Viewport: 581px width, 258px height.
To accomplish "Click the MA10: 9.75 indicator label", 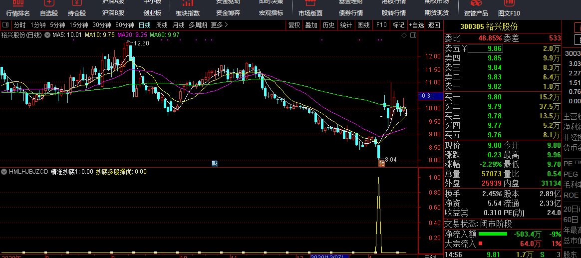I will pos(100,35).
